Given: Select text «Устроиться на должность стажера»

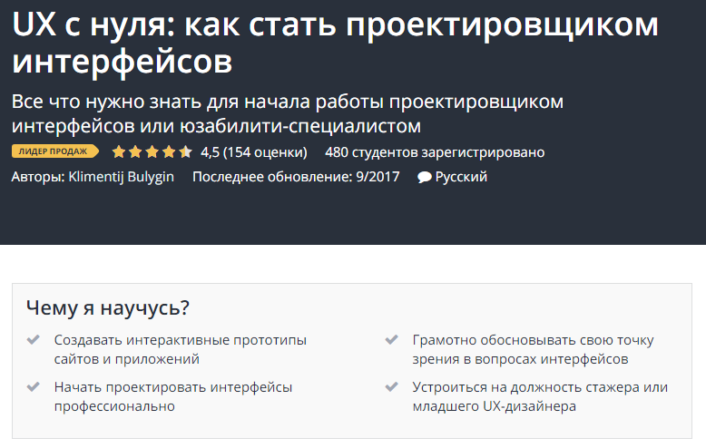Looking at the screenshot, I should (x=540, y=387).
